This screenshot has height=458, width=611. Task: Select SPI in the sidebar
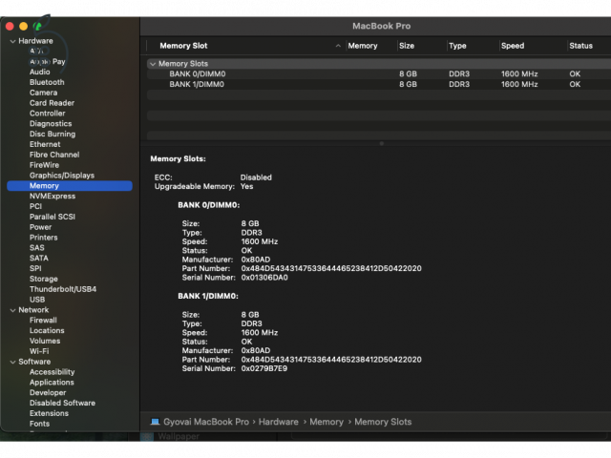35,268
